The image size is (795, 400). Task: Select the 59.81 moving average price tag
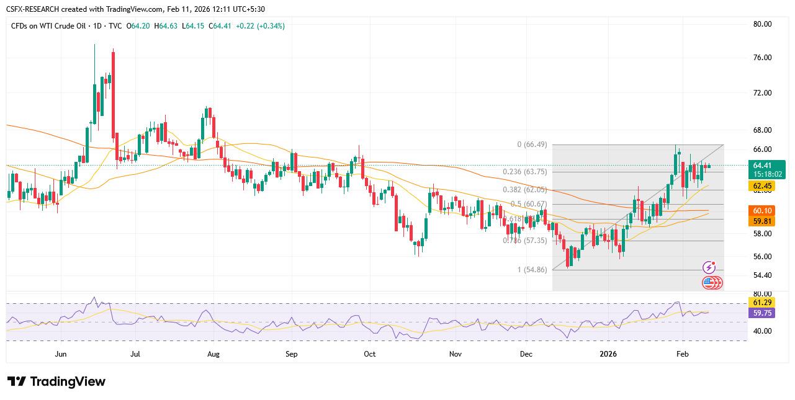tap(761, 221)
